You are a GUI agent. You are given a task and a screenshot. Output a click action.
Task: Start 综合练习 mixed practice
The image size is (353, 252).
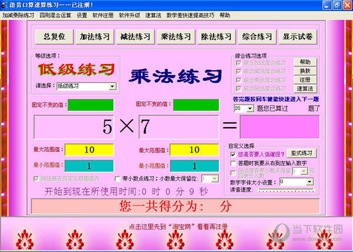[x=257, y=37]
